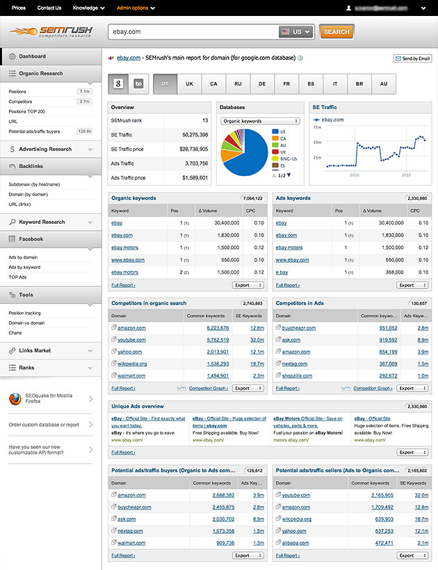Switch to the UK database tab
The width and height of the screenshot is (438, 570).
189,84
